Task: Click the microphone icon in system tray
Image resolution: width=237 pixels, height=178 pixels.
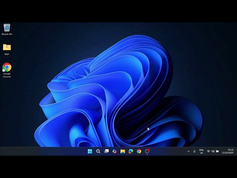Action: (194, 151)
